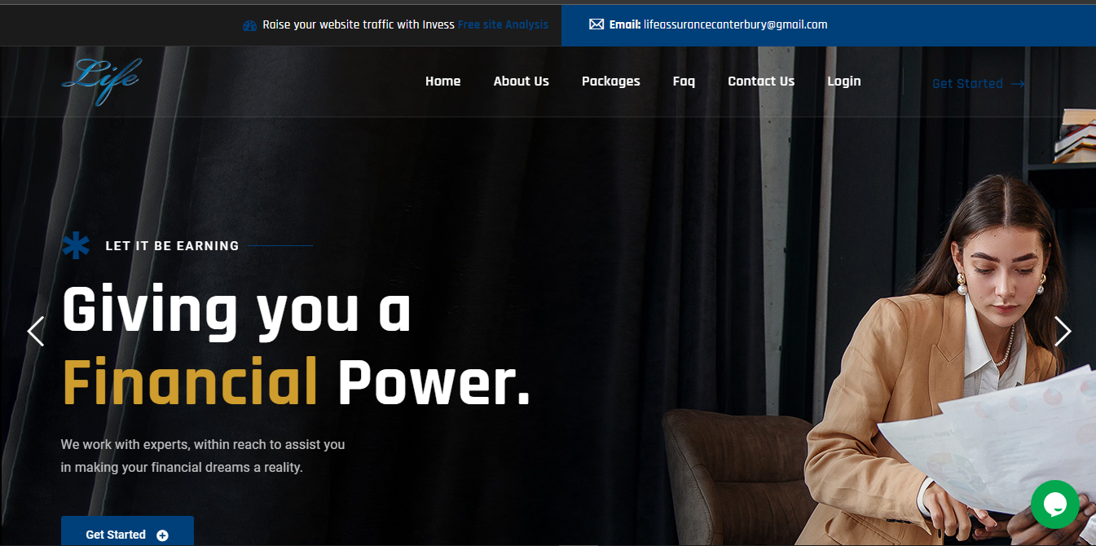The height and width of the screenshot is (546, 1096).
Task: Select Faq in navigation
Action: pos(684,81)
